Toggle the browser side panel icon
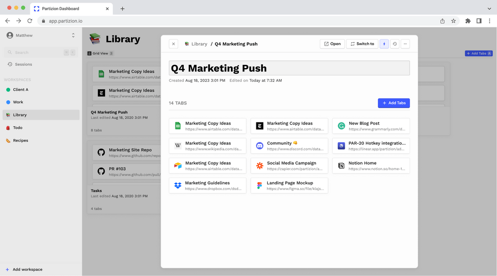The height and width of the screenshot is (276, 497). 479,21
